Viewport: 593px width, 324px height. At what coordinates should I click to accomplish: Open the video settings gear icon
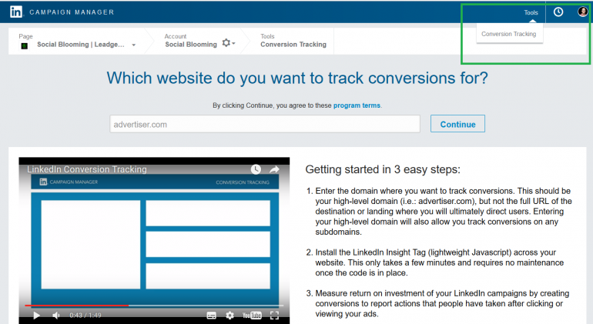click(229, 316)
